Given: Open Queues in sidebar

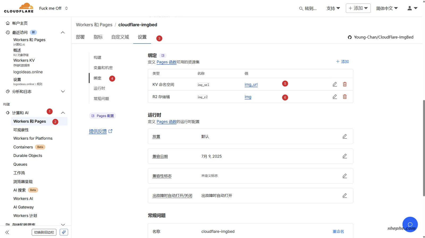Looking at the screenshot, I should click(x=20, y=164).
